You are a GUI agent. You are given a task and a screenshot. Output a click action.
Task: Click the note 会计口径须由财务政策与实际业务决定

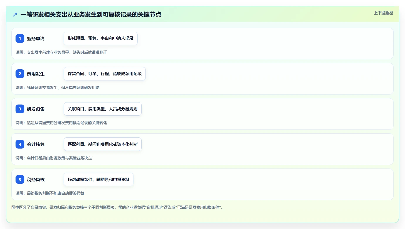54,158
